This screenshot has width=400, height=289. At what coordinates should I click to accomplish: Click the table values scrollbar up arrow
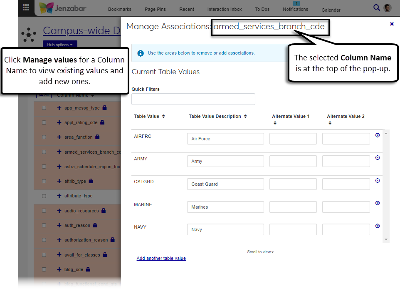click(x=386, y=133)
